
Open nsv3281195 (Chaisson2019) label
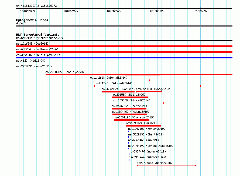pos(134,117)
